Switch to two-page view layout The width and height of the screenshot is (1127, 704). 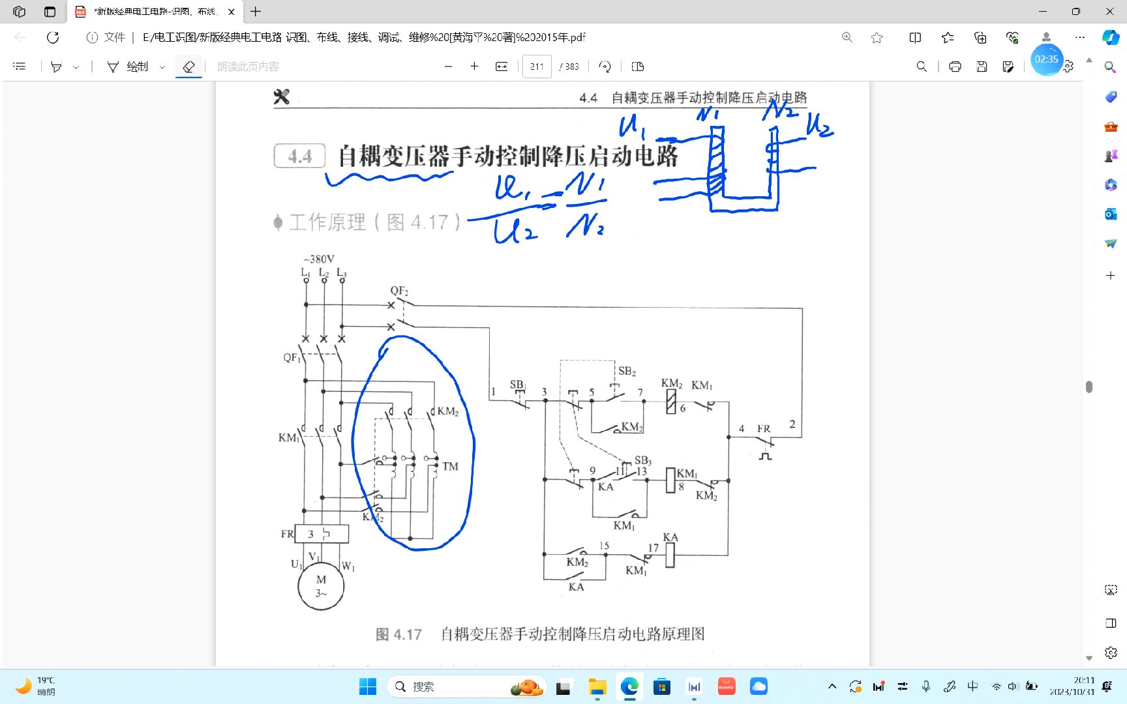point(637,66)
